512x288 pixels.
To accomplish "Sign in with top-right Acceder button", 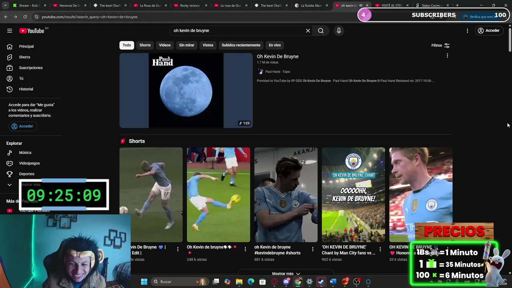I will [488, 30].
